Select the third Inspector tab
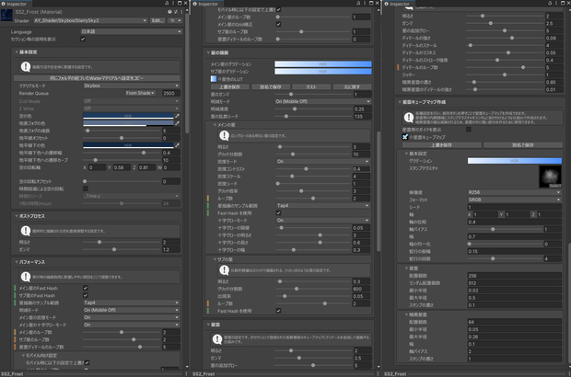Image resolution: width=571 pixels, height=377 pixels. tap(397, 4)
